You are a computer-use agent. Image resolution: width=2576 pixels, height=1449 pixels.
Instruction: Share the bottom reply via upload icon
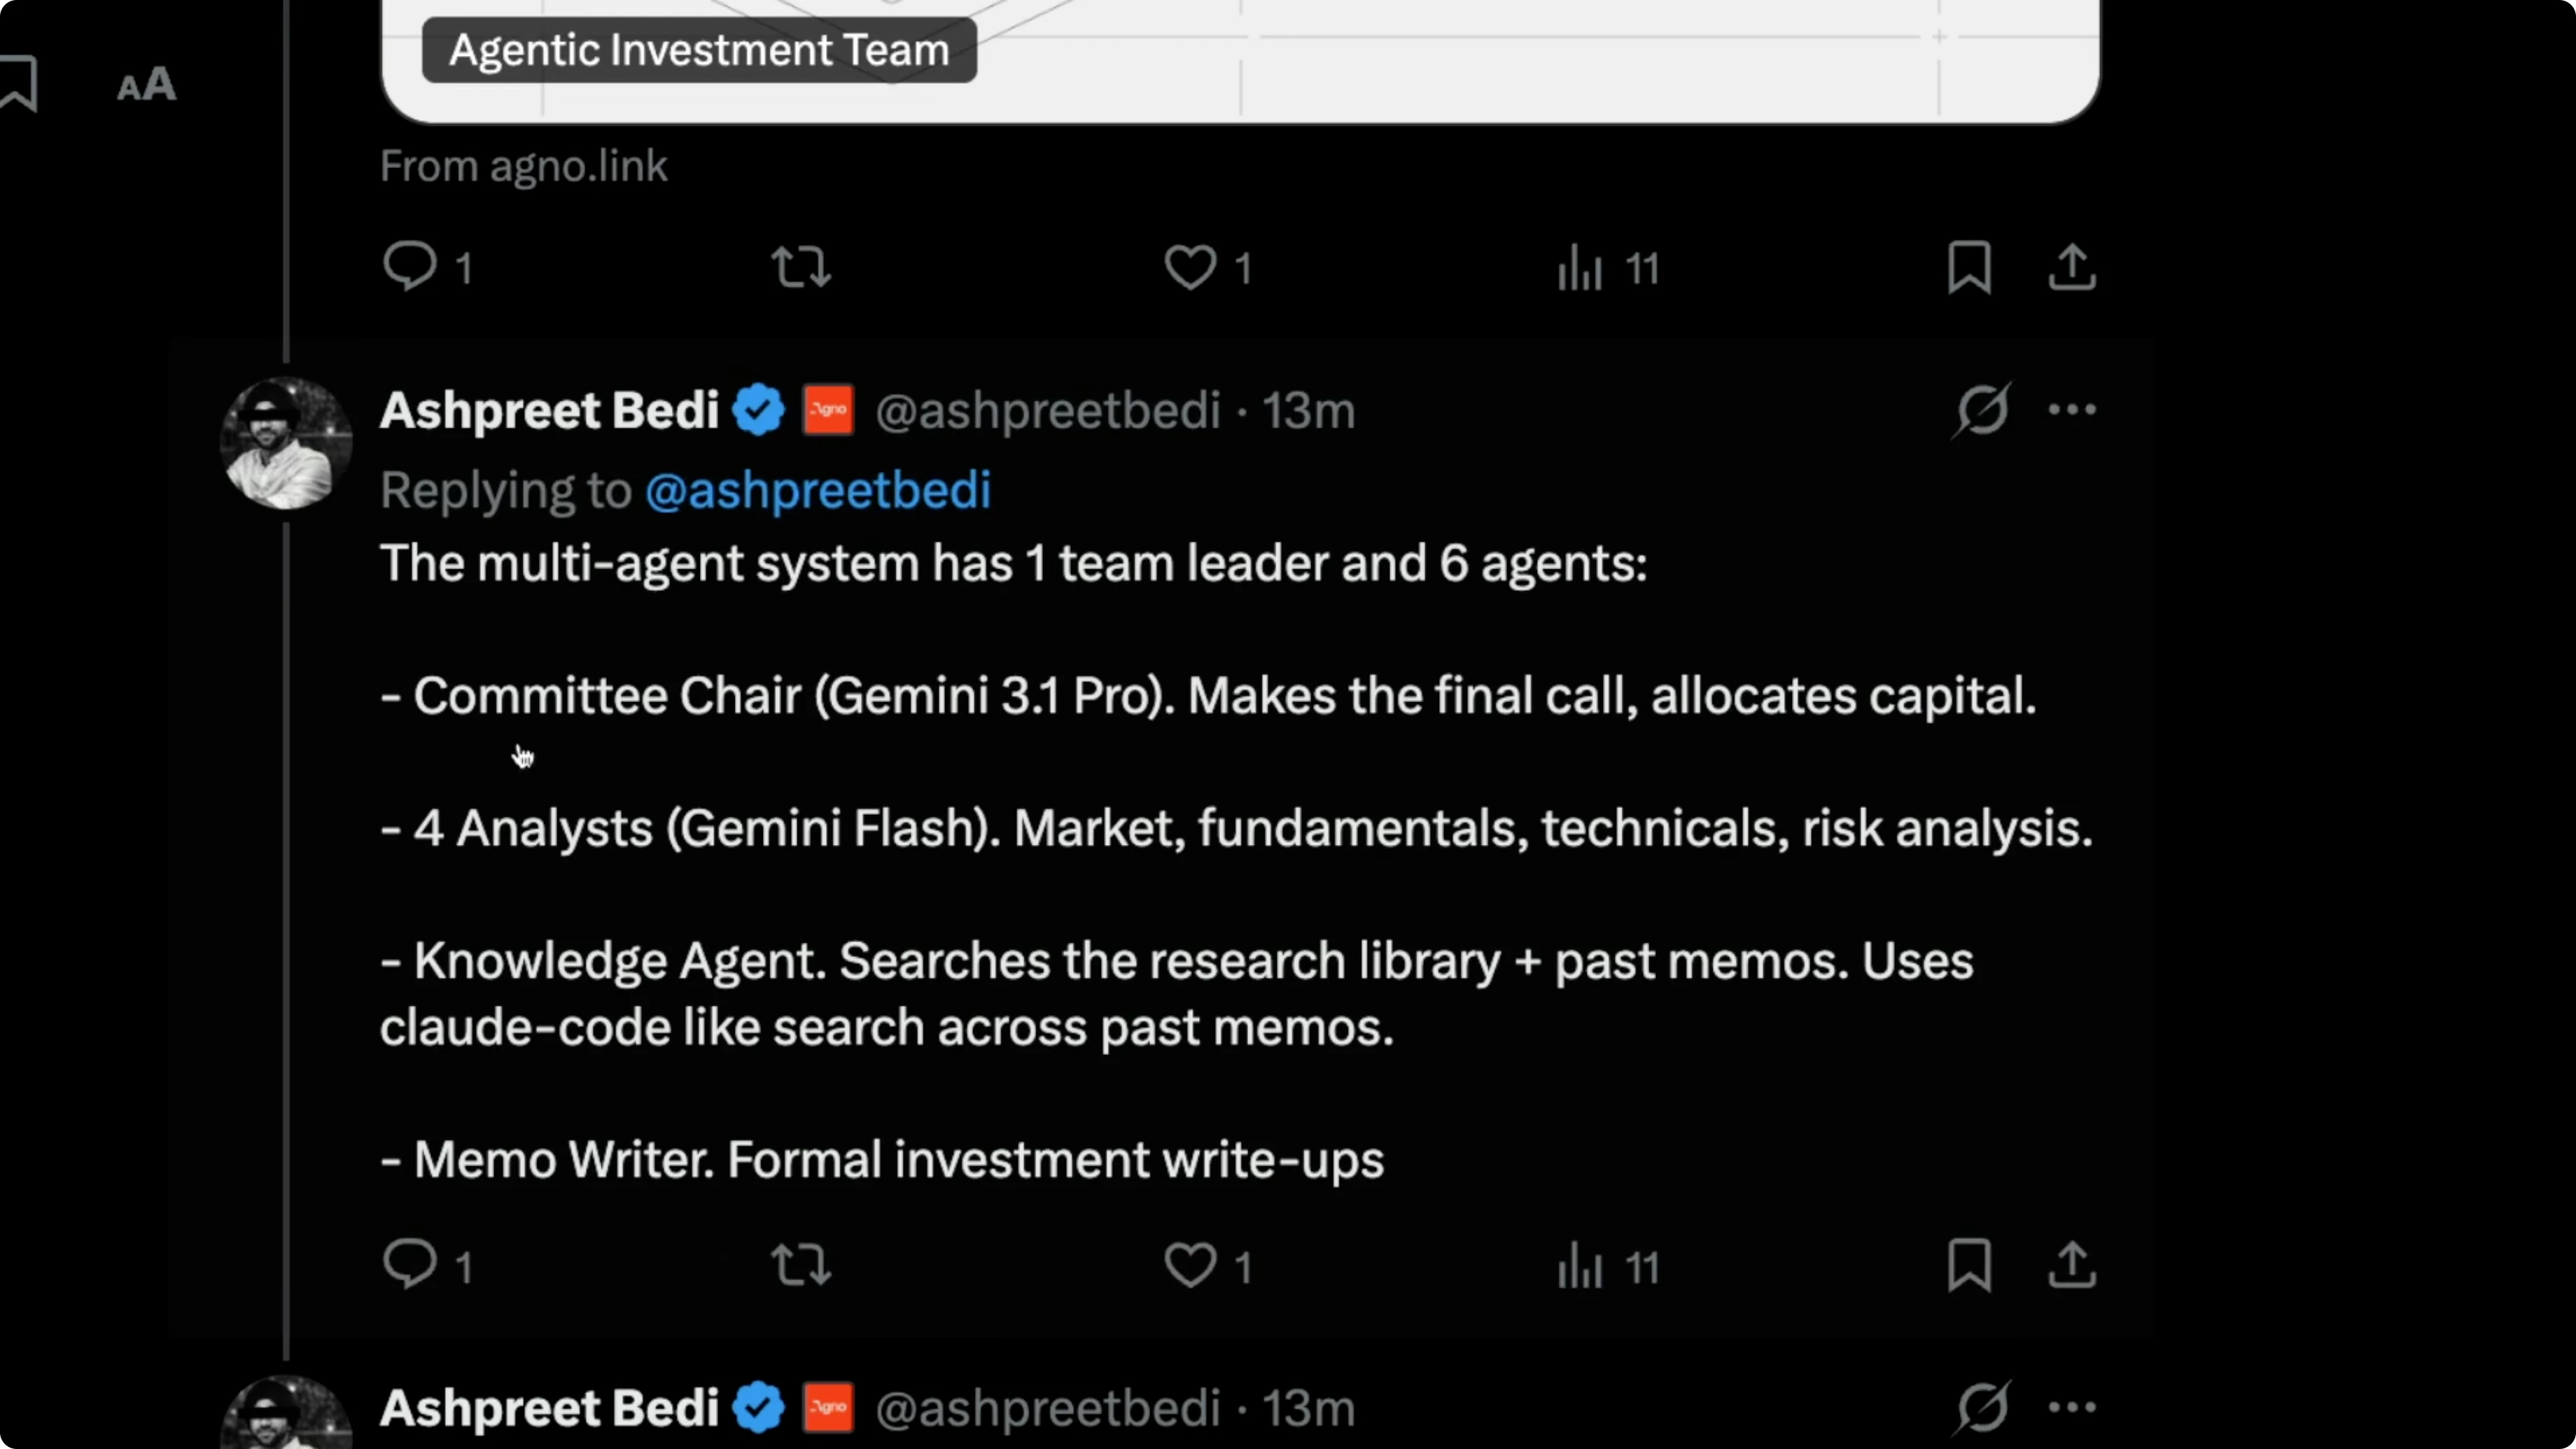coord(2071,1265)
